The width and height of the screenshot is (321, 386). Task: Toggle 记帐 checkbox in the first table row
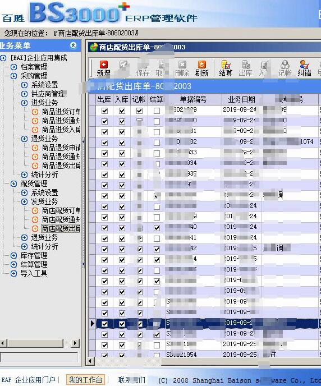point(139,111)
